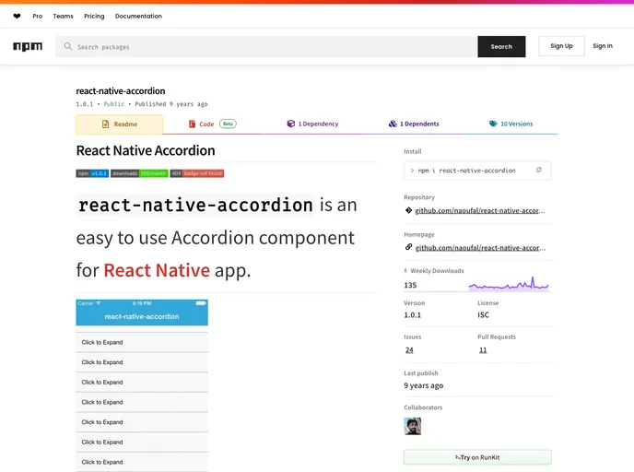Copy the npm install command
This screenshot has height=472, width=634.
click(x=538, y=171)
